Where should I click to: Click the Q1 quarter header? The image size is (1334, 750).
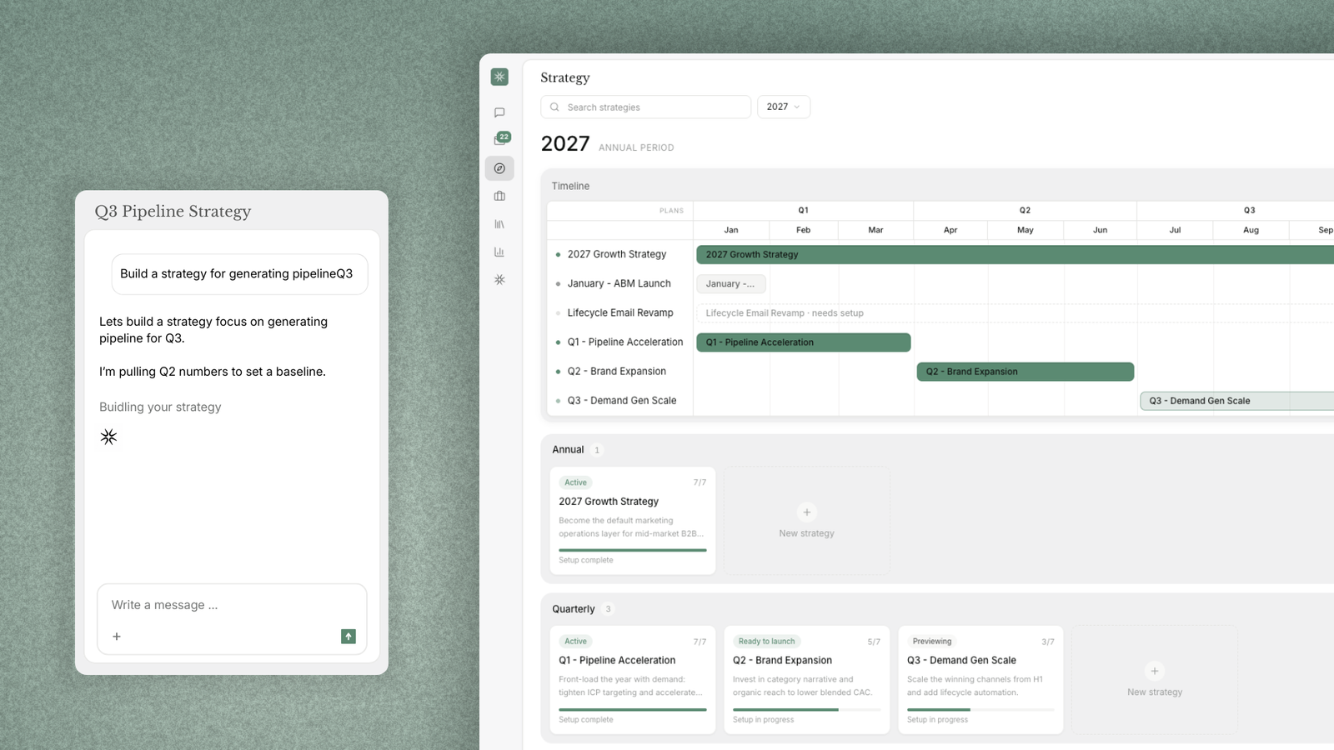tap(803, 210)
